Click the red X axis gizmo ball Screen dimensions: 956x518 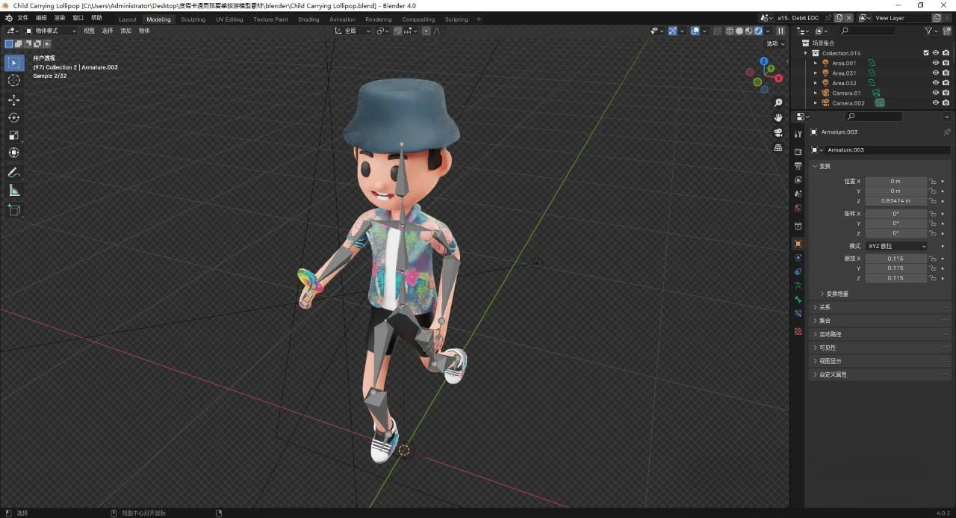point(778,78)
